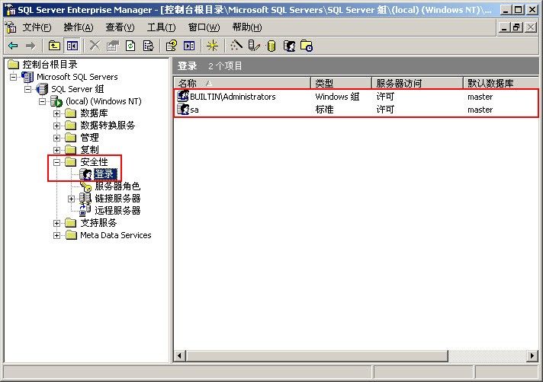The width and height of the screenshot is (543, 382).
Task: Select the BUILTIN\Administrators login row
Action: pyautogui.click(x=356, y=97)
